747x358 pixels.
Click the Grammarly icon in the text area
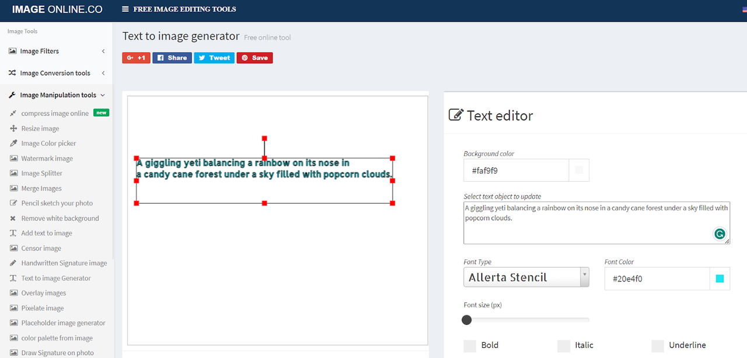[720, 234]
